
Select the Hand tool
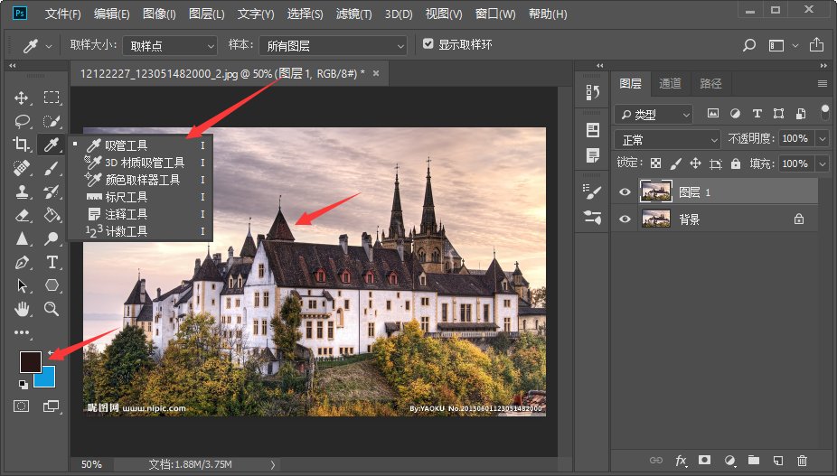[x=22, y=309]
